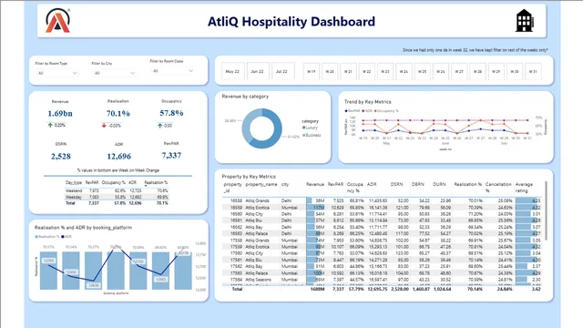
Task: Select week W 21 slicer tile
Action: pos(348,71)
